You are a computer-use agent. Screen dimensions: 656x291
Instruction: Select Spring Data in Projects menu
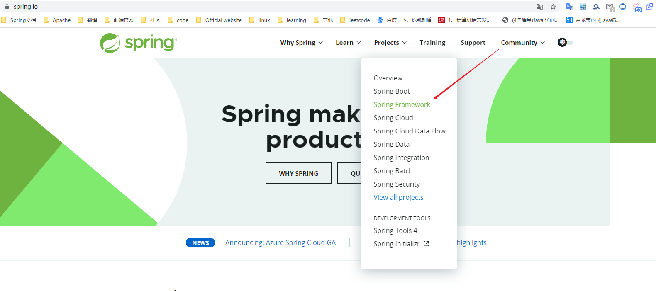tap(391, 144)
